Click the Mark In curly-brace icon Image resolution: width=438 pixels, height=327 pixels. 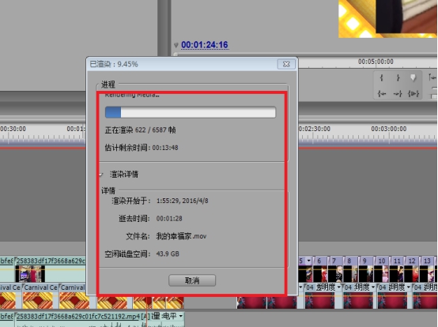(382, 78)
